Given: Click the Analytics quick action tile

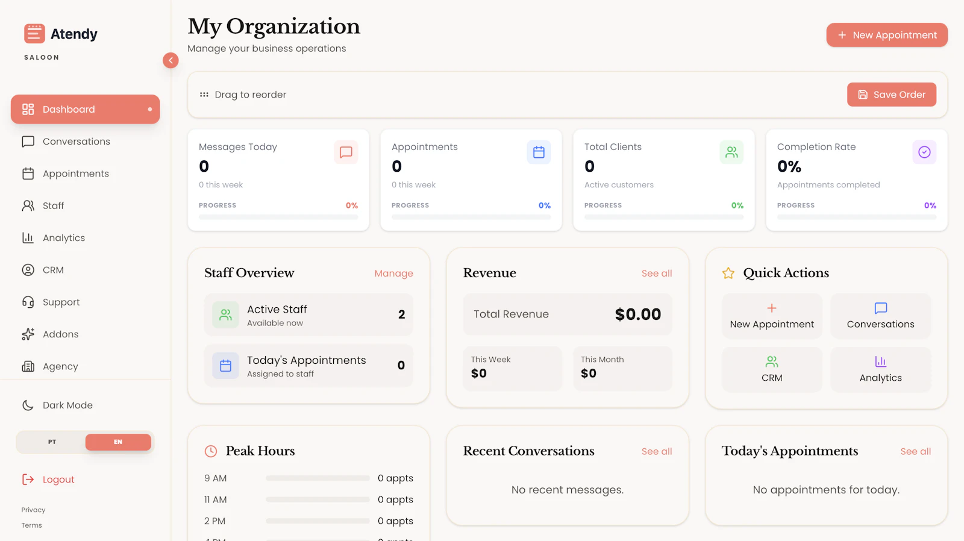Looking at the screenshot, I should click(x=881, y=370).
